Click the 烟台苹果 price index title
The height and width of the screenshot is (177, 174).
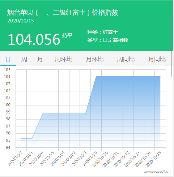point(63,13)
